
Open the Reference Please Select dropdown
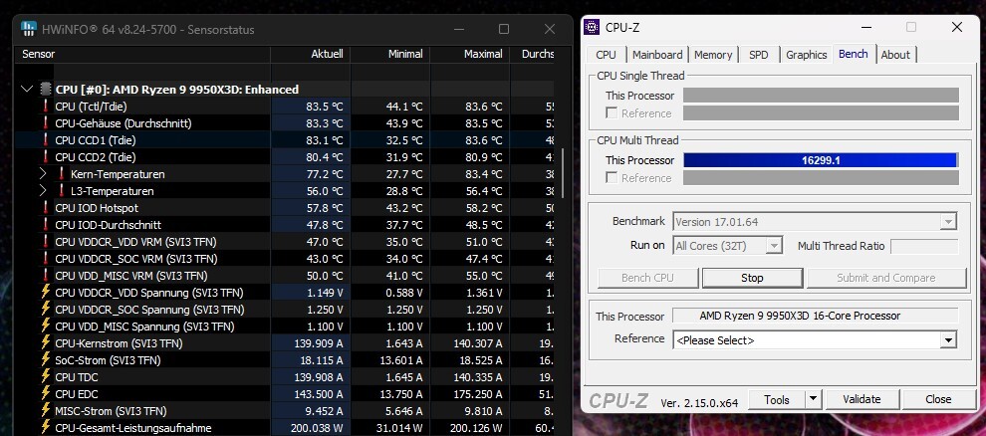click(x=948, y=340)
